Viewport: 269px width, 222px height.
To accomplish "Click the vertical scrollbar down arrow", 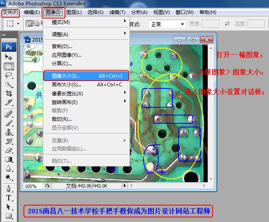I will coord(211,179).
